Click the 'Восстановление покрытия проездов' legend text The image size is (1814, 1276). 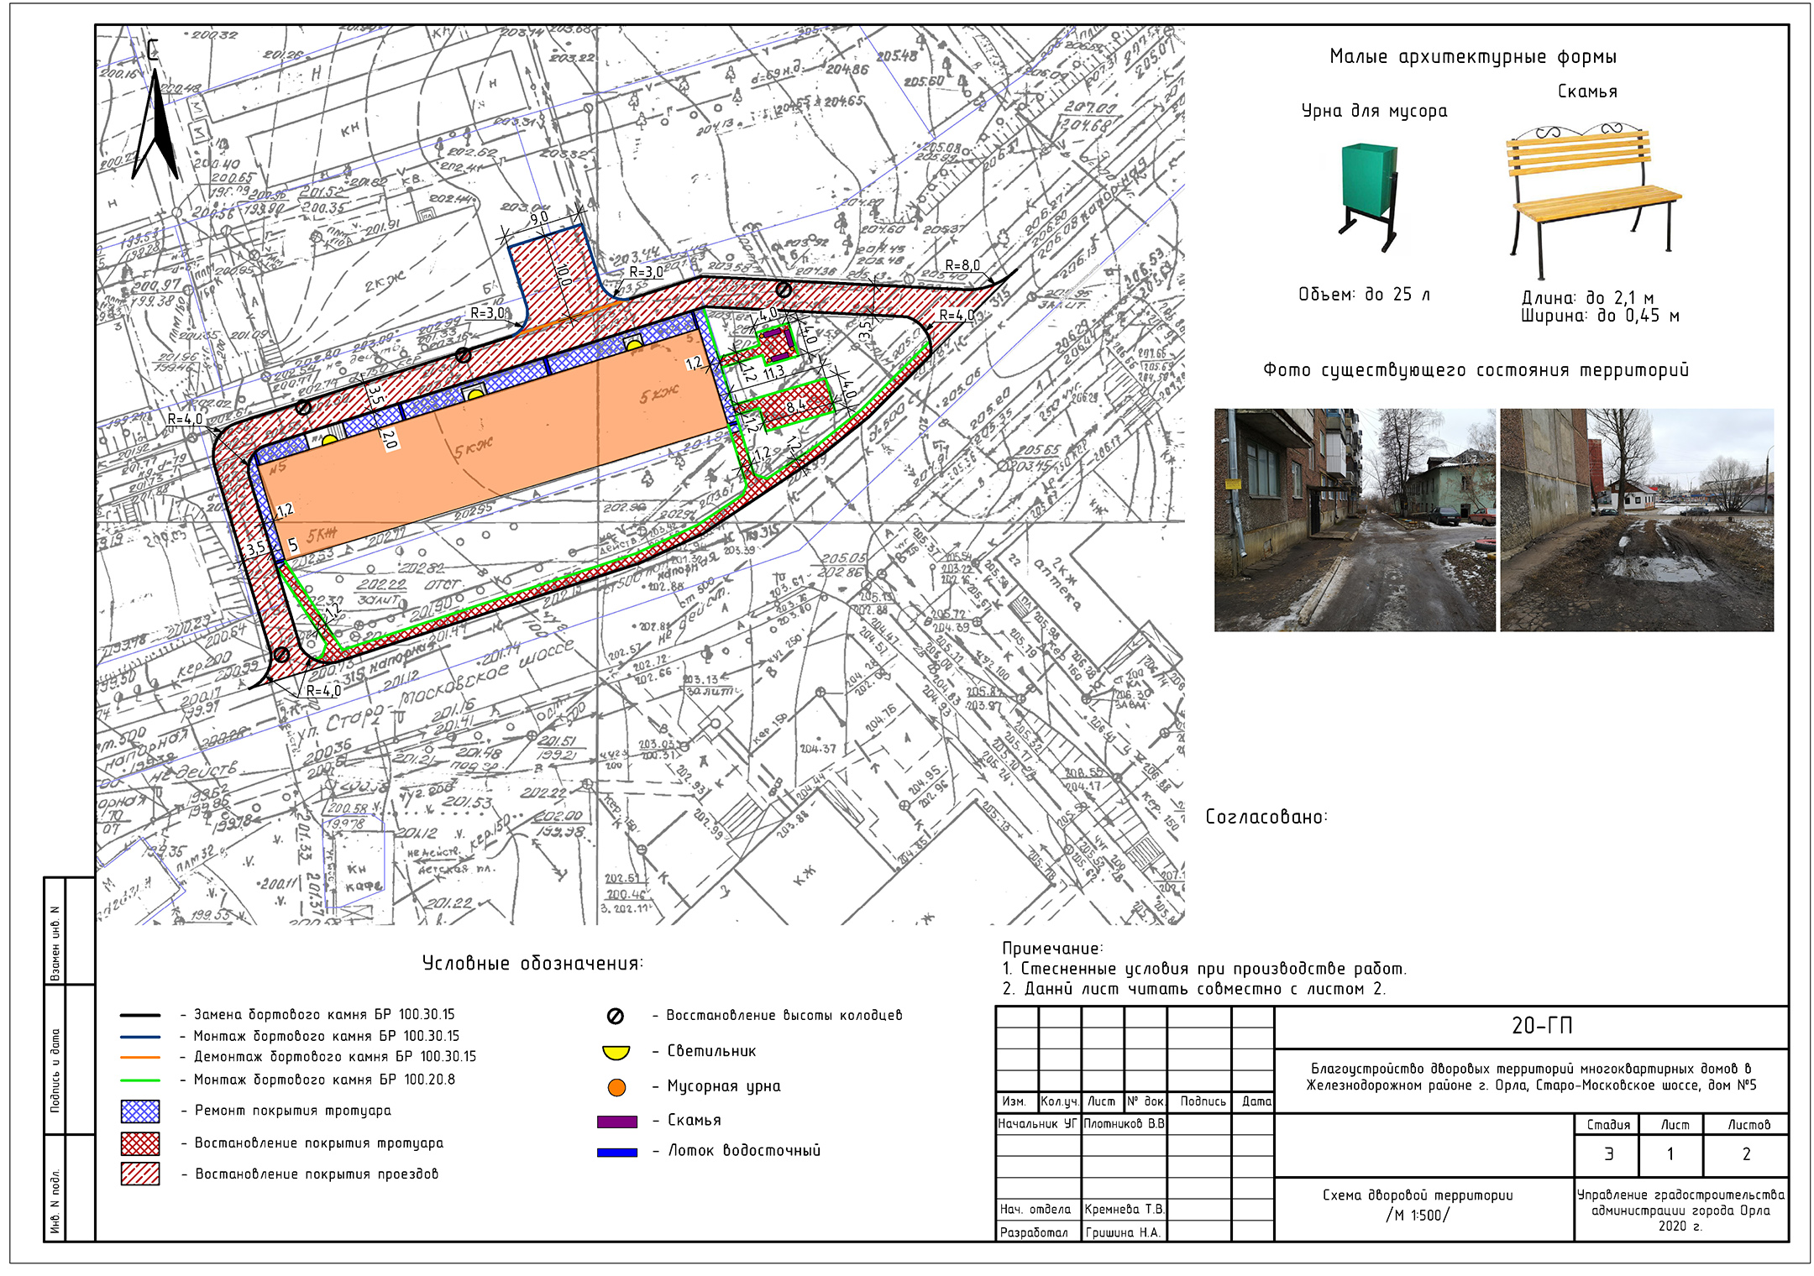316,1174
